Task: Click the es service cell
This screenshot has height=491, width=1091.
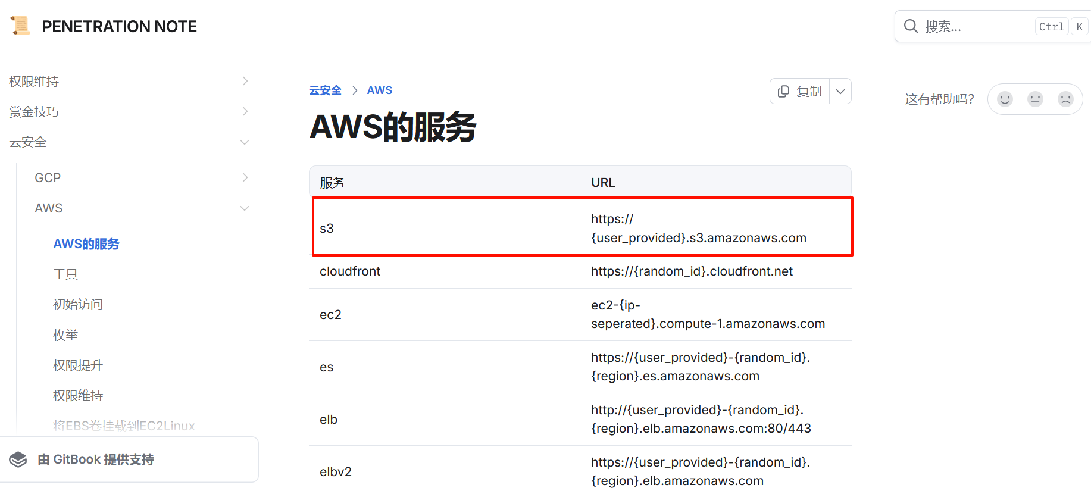Action: [445, 367]
